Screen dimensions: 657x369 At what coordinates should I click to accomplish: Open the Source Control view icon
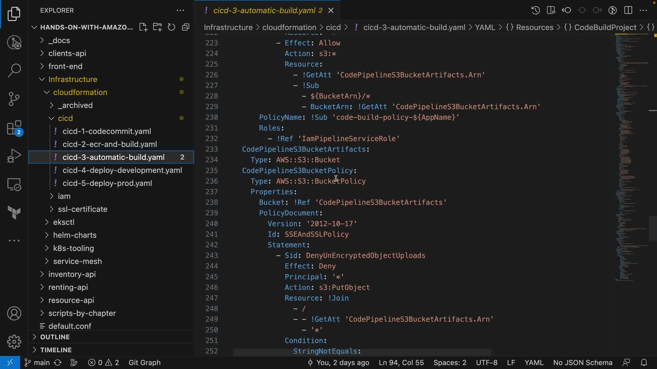pyautogui.click(x=14, y=99)
